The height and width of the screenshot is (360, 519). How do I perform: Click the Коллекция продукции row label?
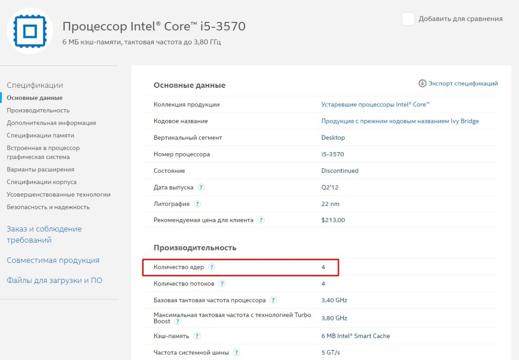(187, 105)
